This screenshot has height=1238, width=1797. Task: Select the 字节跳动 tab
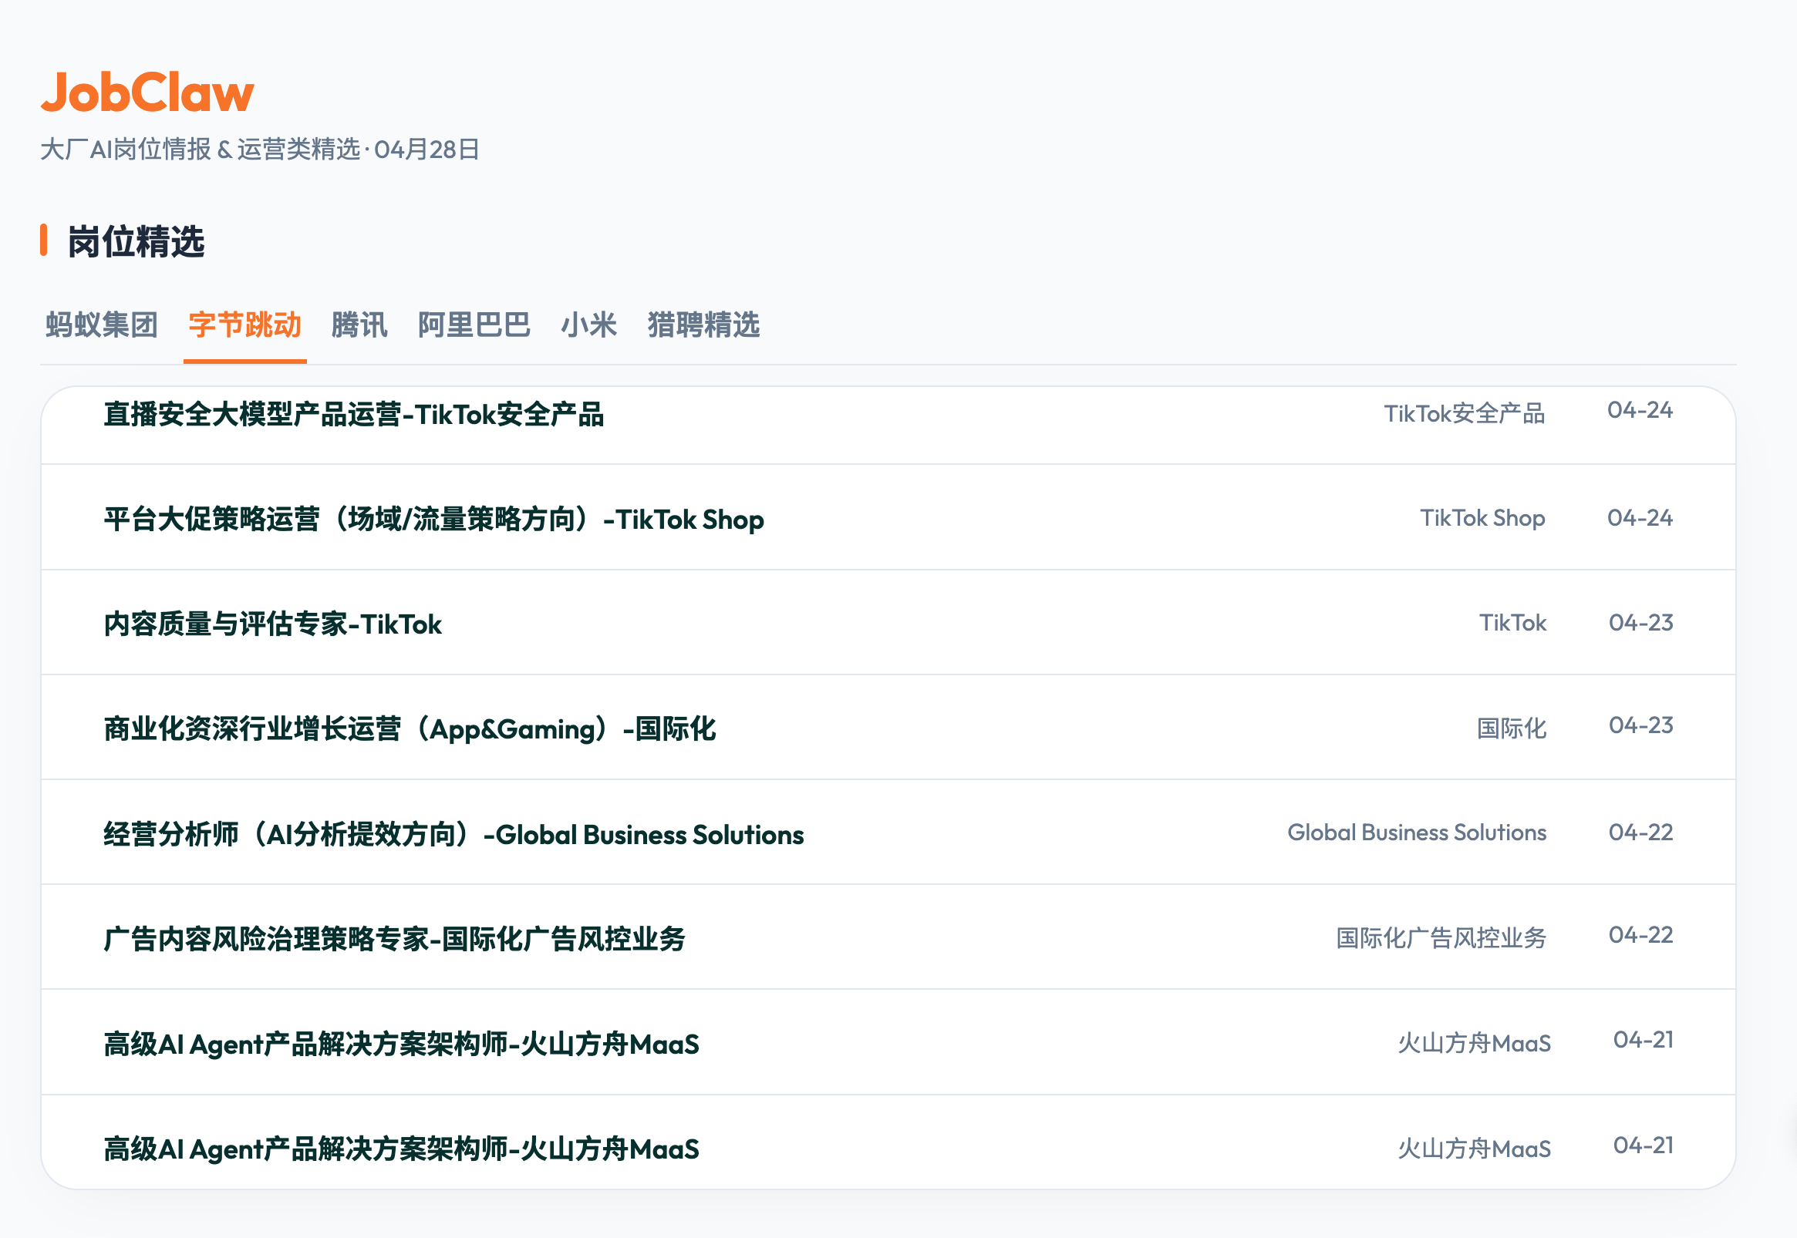[x=244, y=325]
